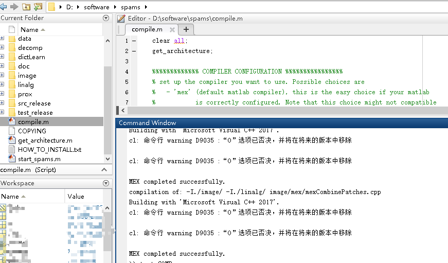Switch to compile.m editor tab
The width and height of the screenshot is (448, 263).
pyautogui.click(x=147, y=29)
